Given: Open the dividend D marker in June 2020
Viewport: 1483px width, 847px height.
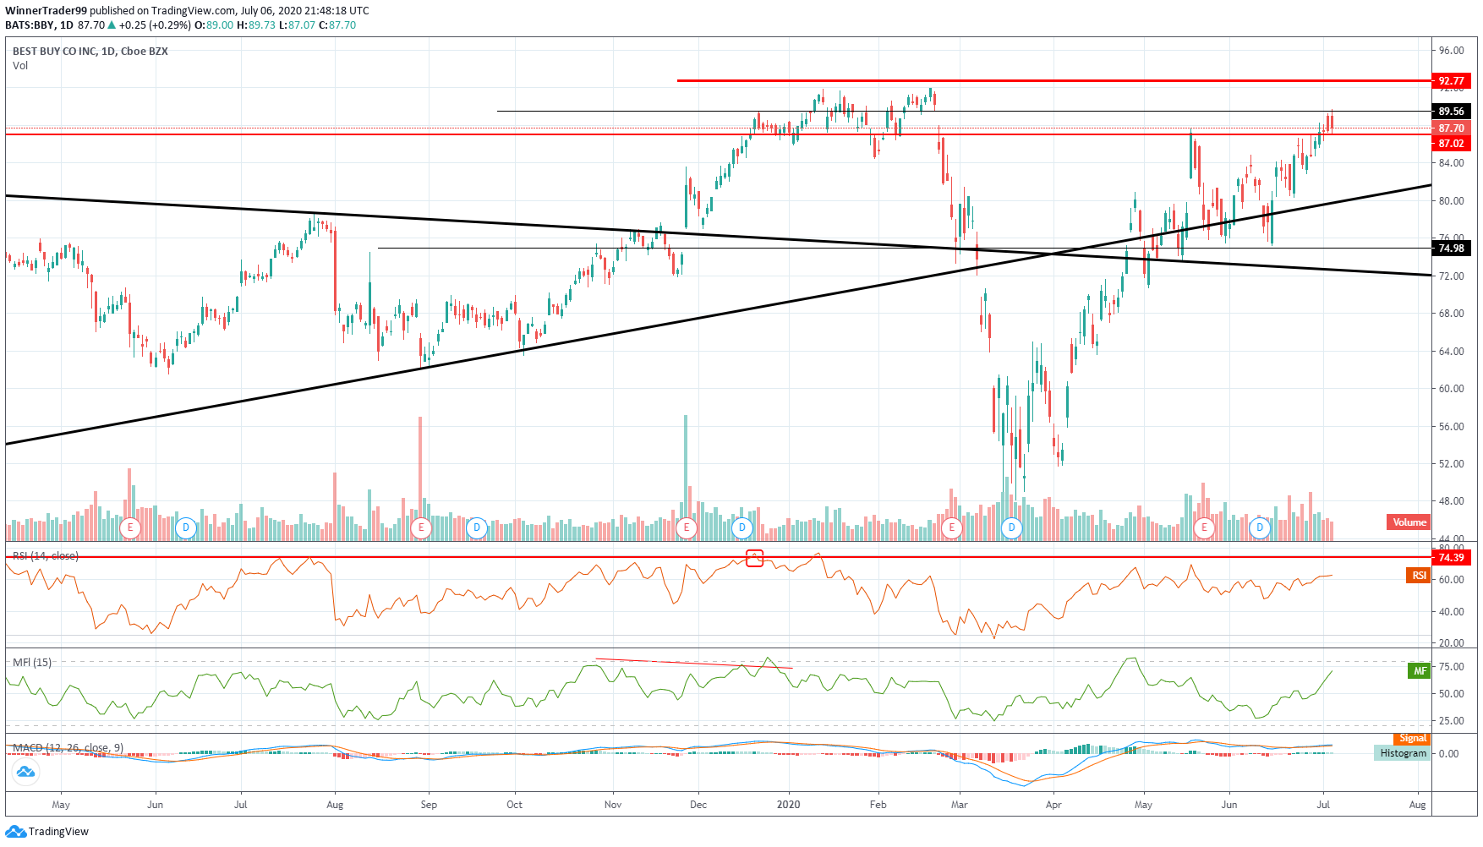Looking at the screenshot, I should (x=1260, y=528).
